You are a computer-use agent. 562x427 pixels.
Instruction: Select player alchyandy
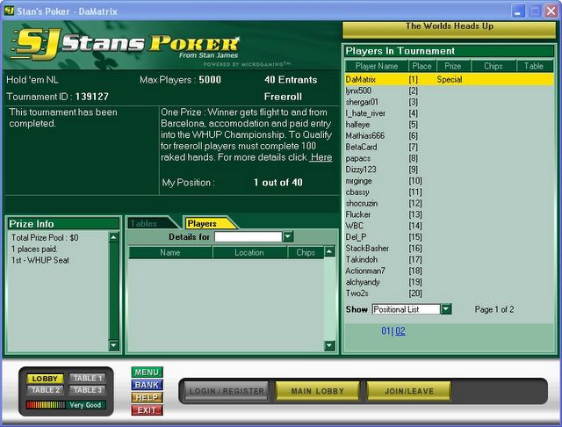(449, 282)
